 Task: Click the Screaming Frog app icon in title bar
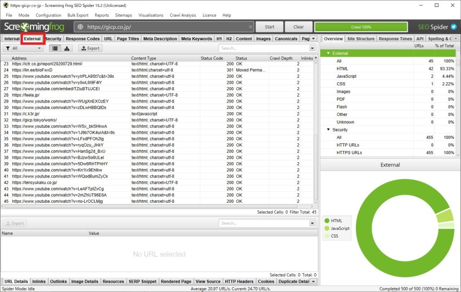(5, 5)
